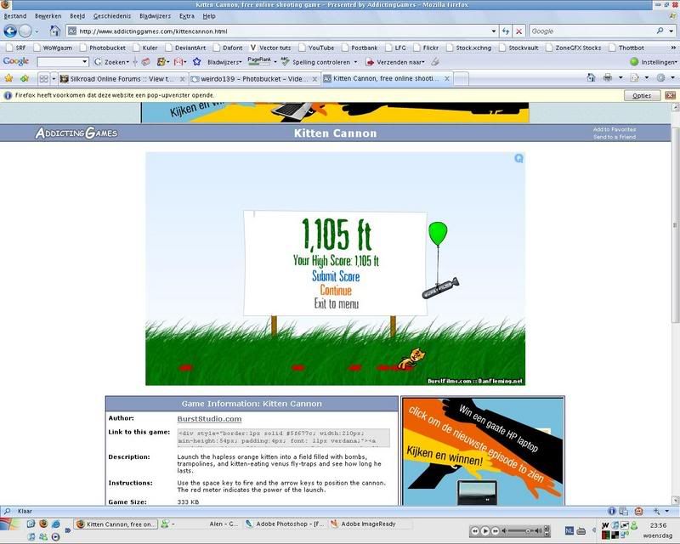Click the blue star bookmark icon in Google toolbar

[x=197, y=62]
